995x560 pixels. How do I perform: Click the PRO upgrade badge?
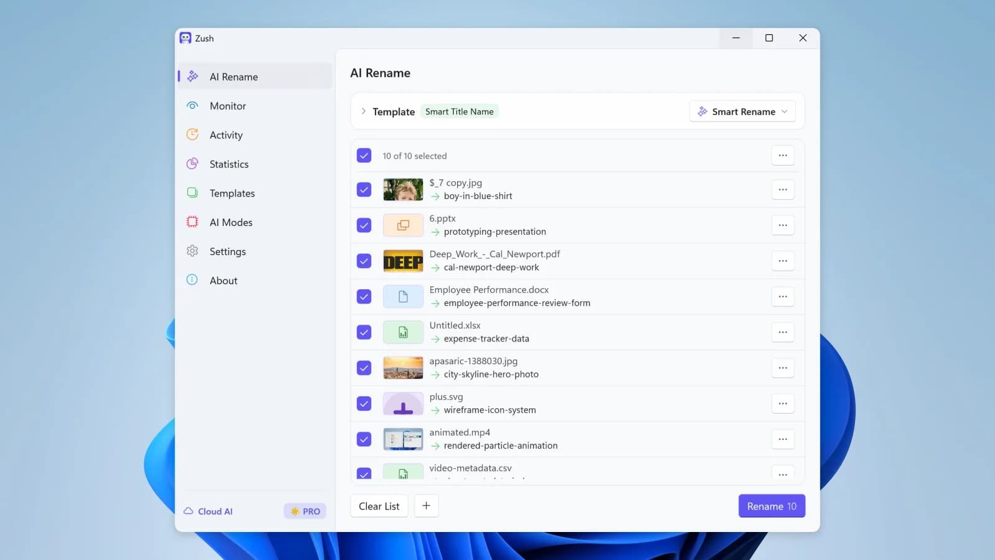pos(305,511)
